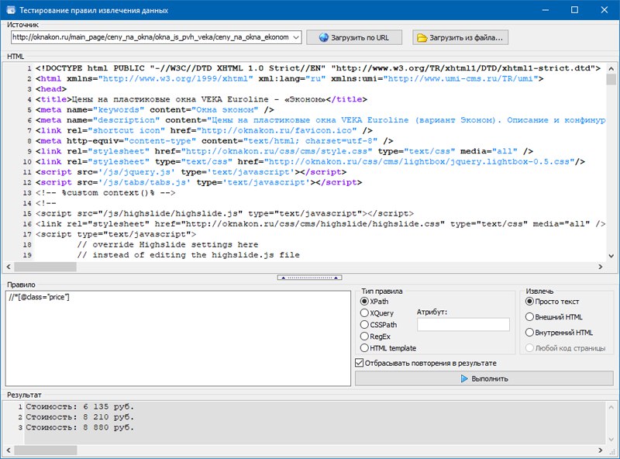Click the Загрузить по URL button
The height and width of the screenshot is (459, 620).
pyautogui.click(x=354, y=37)
